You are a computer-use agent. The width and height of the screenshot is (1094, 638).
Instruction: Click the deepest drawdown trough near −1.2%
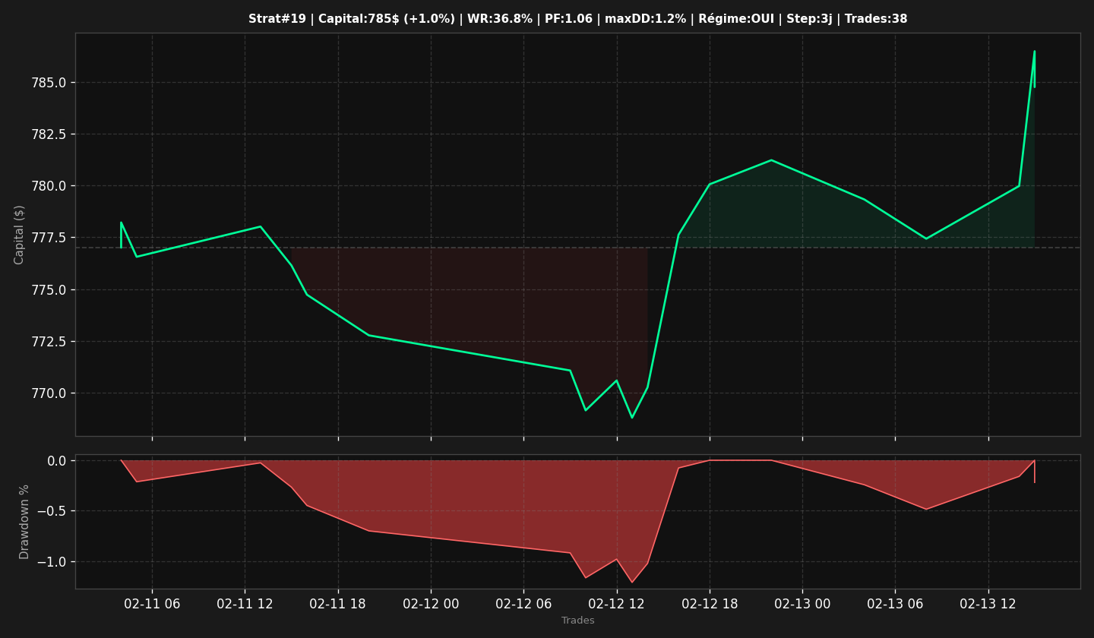coord(631,583)
